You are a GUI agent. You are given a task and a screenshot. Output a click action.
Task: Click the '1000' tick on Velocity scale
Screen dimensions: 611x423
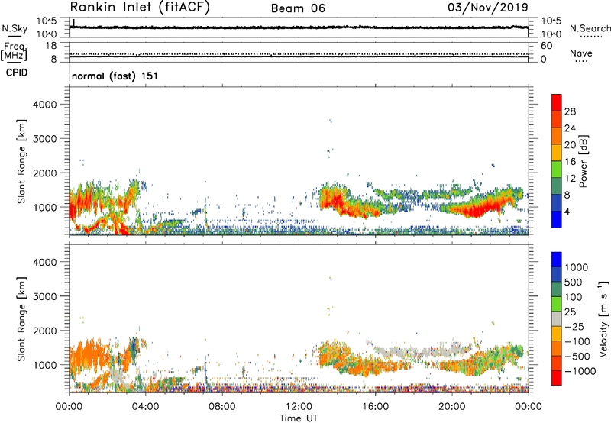(576, 267)
